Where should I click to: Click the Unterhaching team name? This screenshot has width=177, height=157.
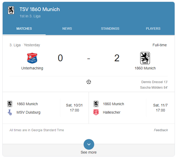(32, 68)
